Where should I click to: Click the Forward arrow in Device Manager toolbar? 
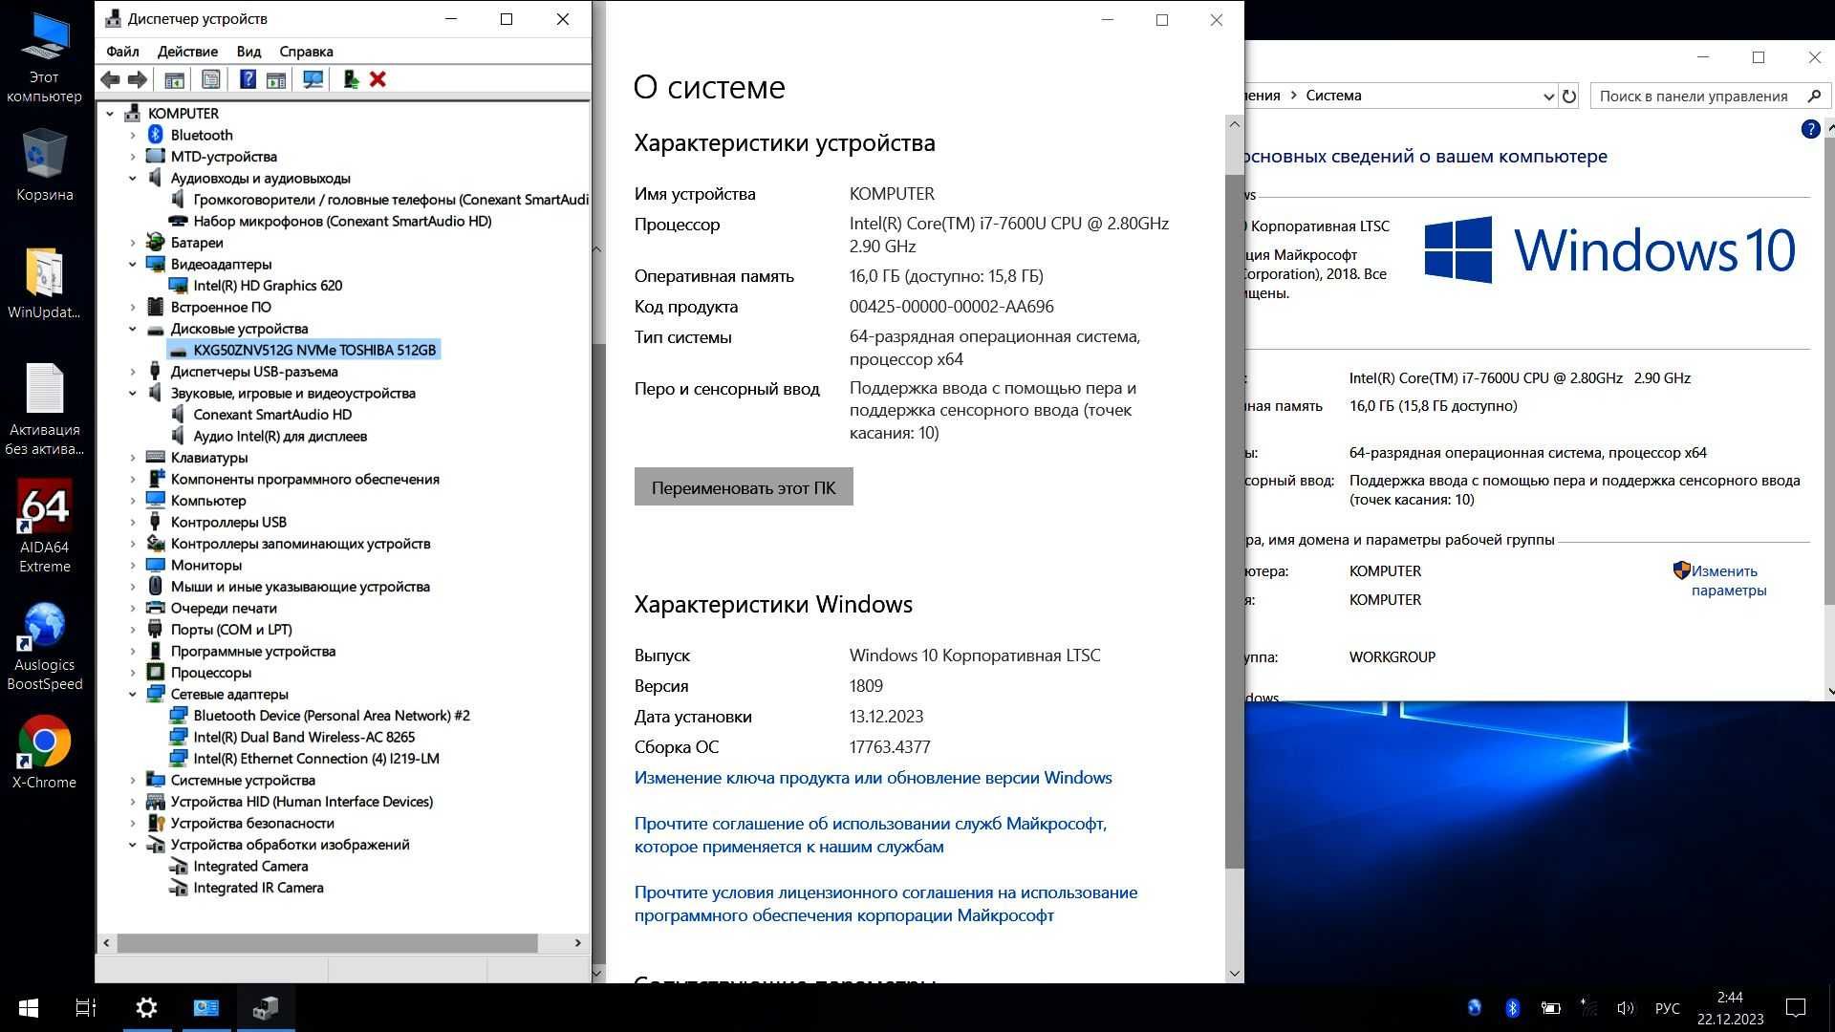138,79
